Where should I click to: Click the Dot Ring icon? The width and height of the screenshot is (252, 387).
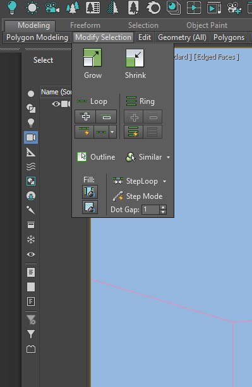[x=152, y=132]
